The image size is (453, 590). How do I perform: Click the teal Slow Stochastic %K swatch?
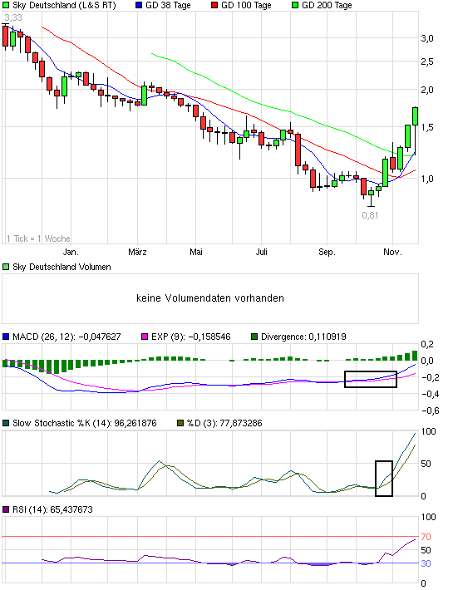click(6, 423)
